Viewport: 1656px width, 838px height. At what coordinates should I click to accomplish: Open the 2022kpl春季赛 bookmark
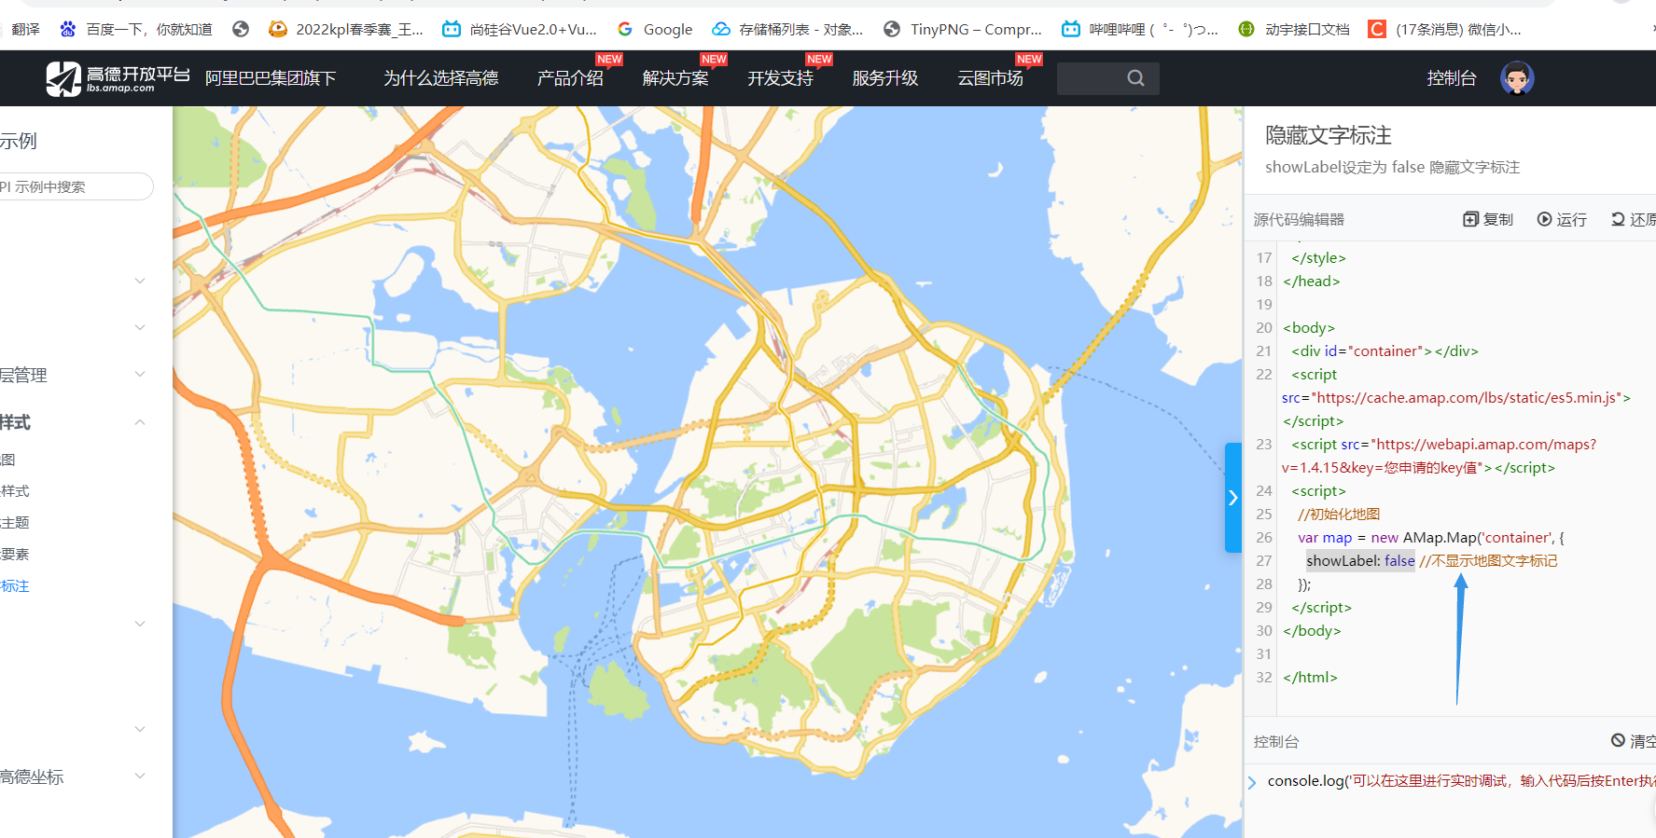tap(346, 29)
